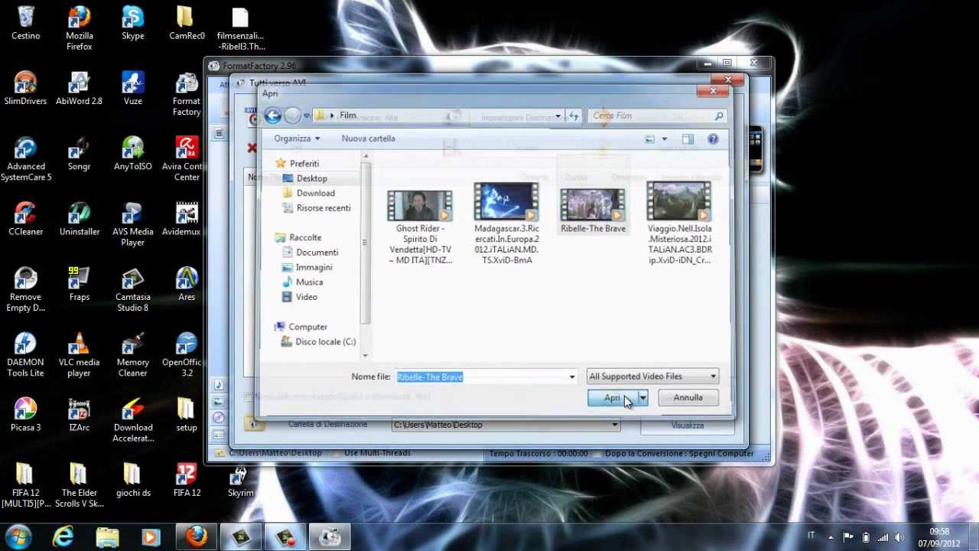Click the Nome file text field

click(x=480, y=377)
